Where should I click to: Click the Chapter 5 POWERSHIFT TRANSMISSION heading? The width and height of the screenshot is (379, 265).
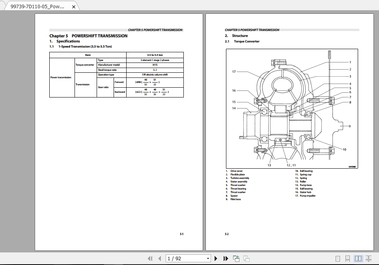pyautogui.click(x=88, y=36)
